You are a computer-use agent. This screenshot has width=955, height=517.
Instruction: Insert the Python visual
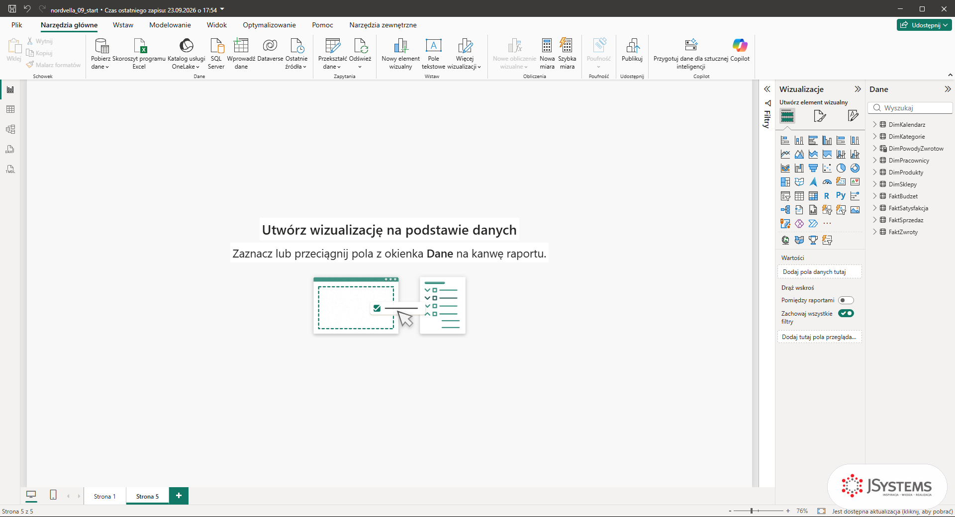tap(841, 196)
